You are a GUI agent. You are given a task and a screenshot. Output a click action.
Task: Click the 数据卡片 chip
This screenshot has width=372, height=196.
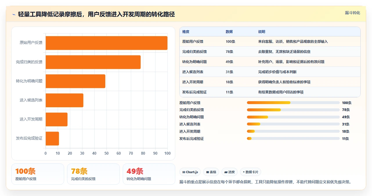coord(250,172)
